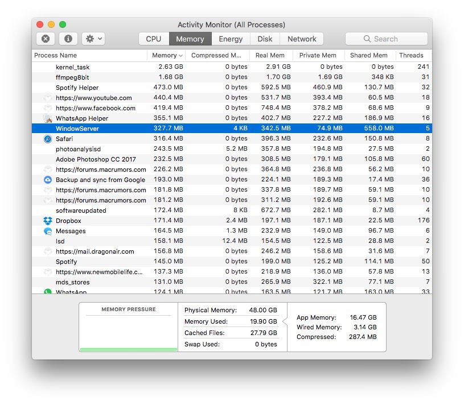Select the lsd process row

[232, 241]
